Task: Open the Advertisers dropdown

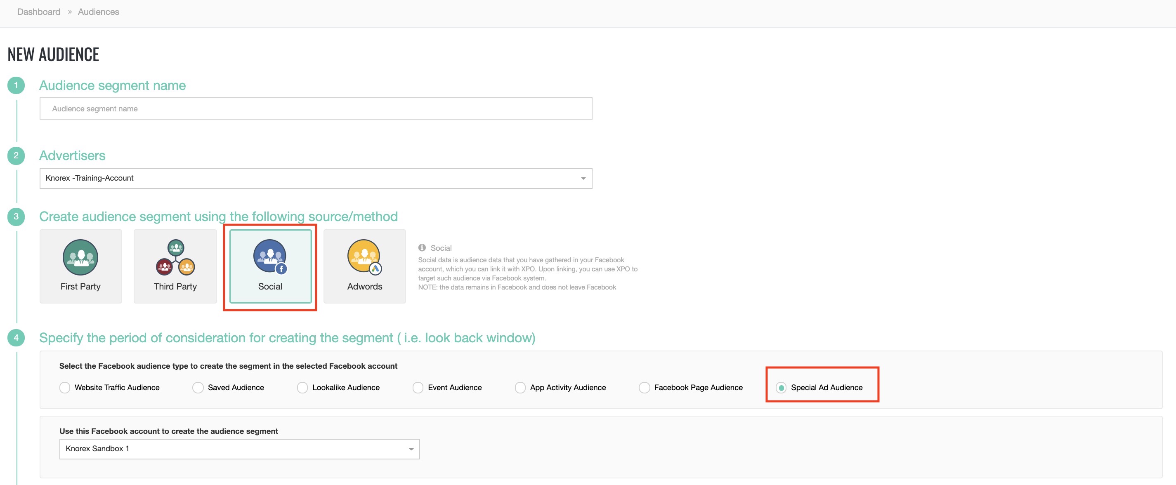Action: 315,179
